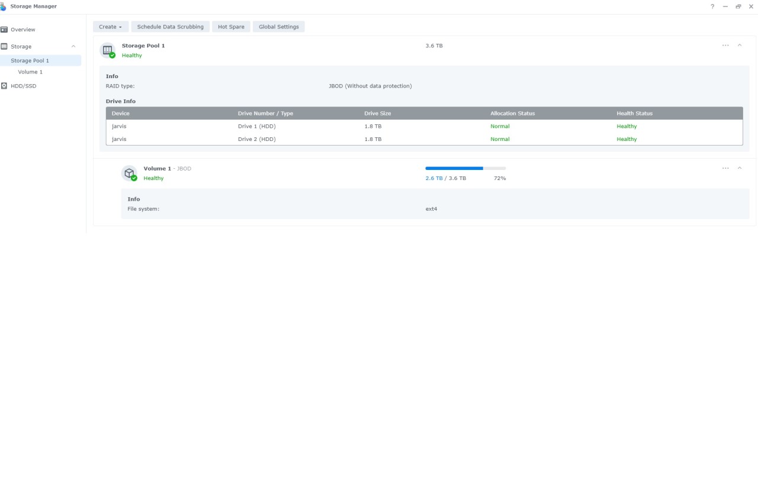Click the 1.8 TB size of Drive 2
This screenshot has height=495, width=758.
tap(373, 139)
